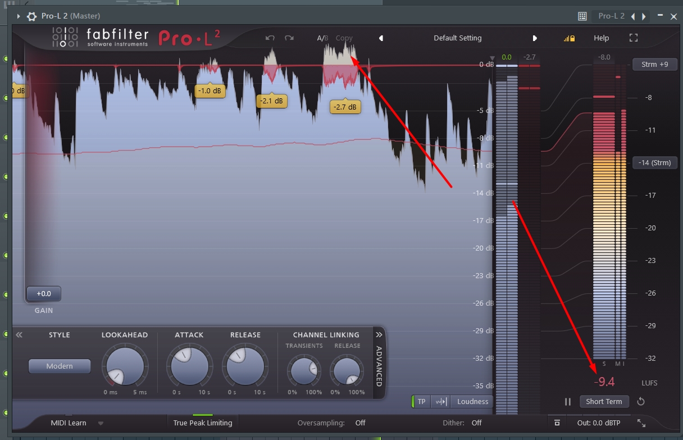This screenshot has height=440, width=683.
Task: Click the -8.0 loudness max readout
Action: pos(604,57)
